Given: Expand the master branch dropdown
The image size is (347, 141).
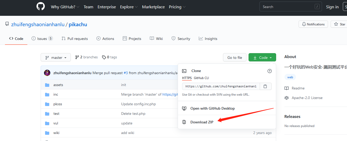Looking at the screenshot, I should (x=56, y=58).
